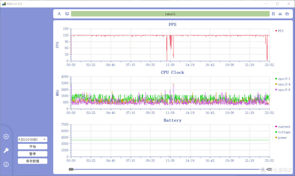Click the left handle of timeline slider
This screenshot has width=295, height=176.
point(71,169)
